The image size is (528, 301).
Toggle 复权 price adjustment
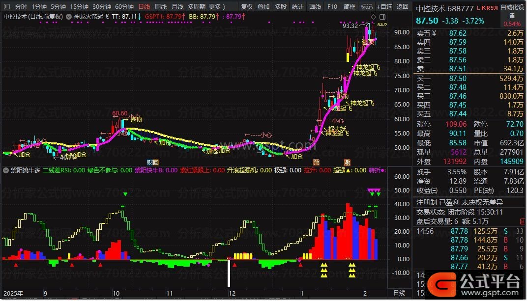pos(247,7)
